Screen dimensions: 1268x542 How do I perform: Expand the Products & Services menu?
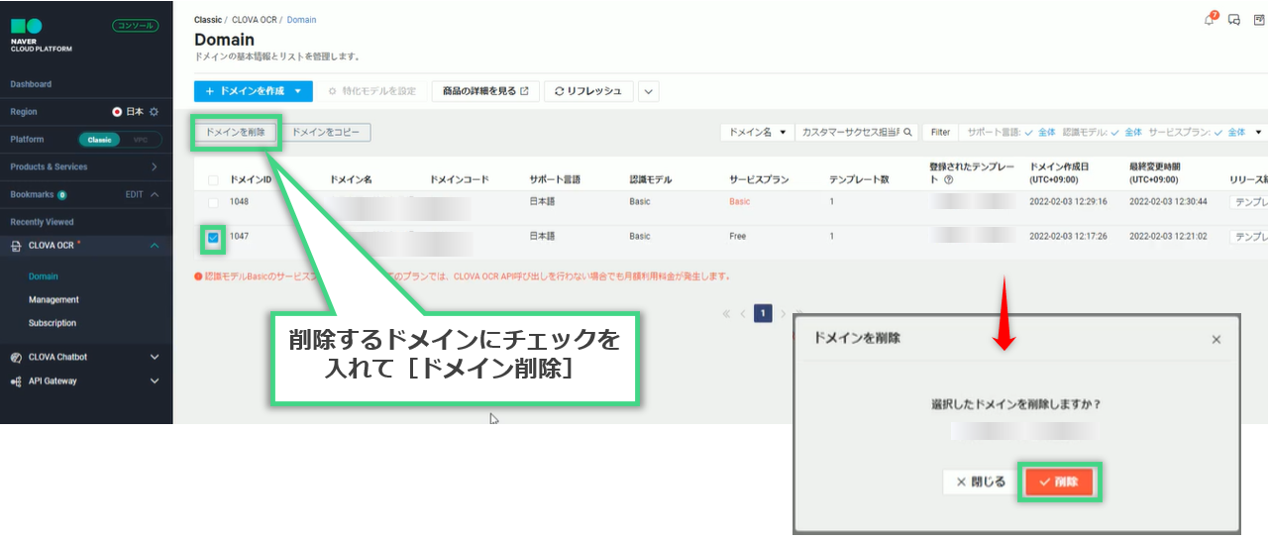coord(154,167)
